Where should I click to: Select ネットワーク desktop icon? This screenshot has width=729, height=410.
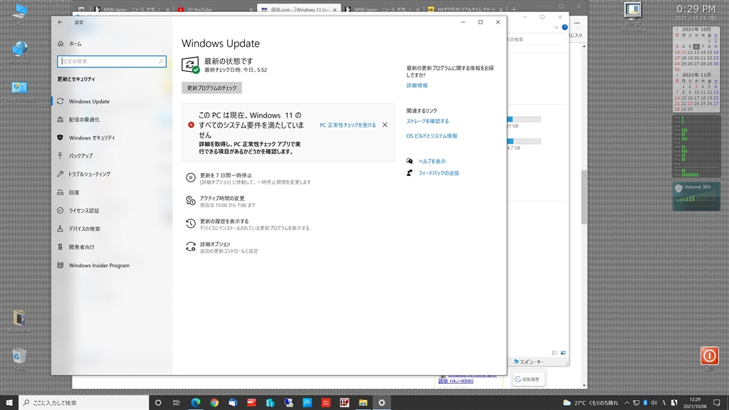(x=19, y=53)
